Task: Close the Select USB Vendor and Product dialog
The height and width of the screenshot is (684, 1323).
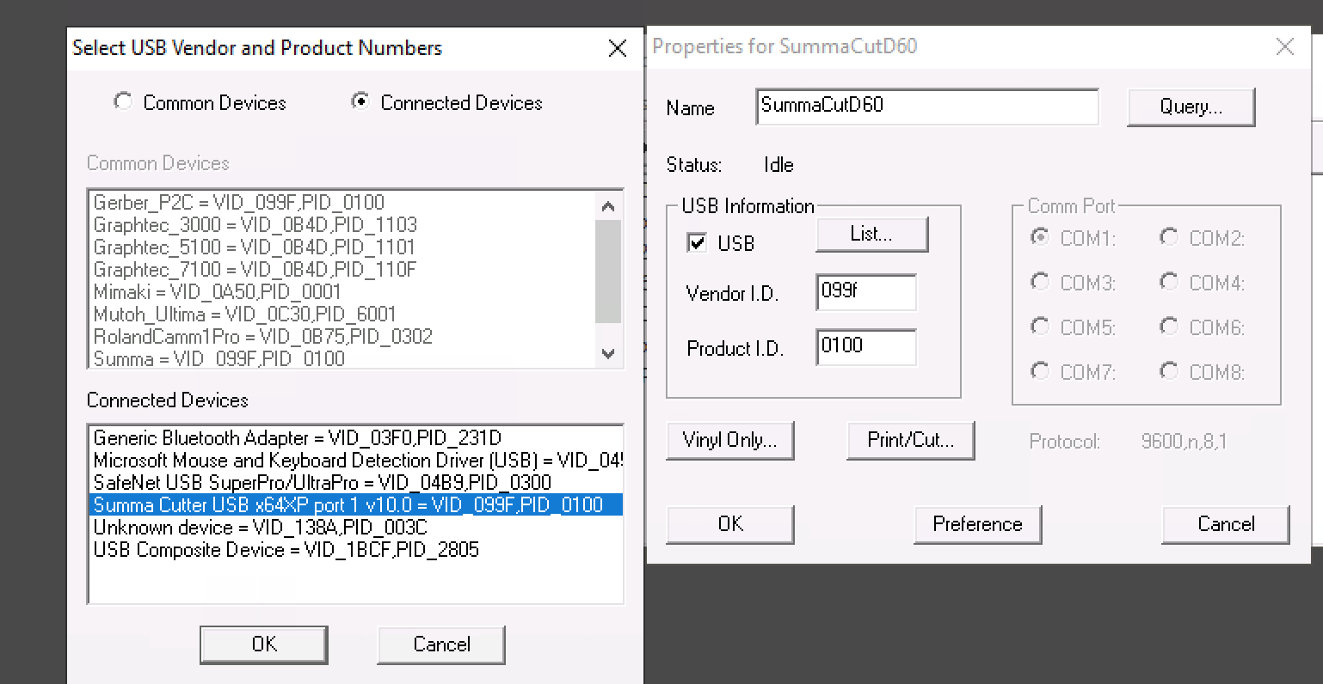Action: (617, 48)
